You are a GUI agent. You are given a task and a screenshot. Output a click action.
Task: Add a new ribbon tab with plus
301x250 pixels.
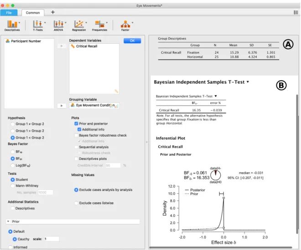click(53, 12)
